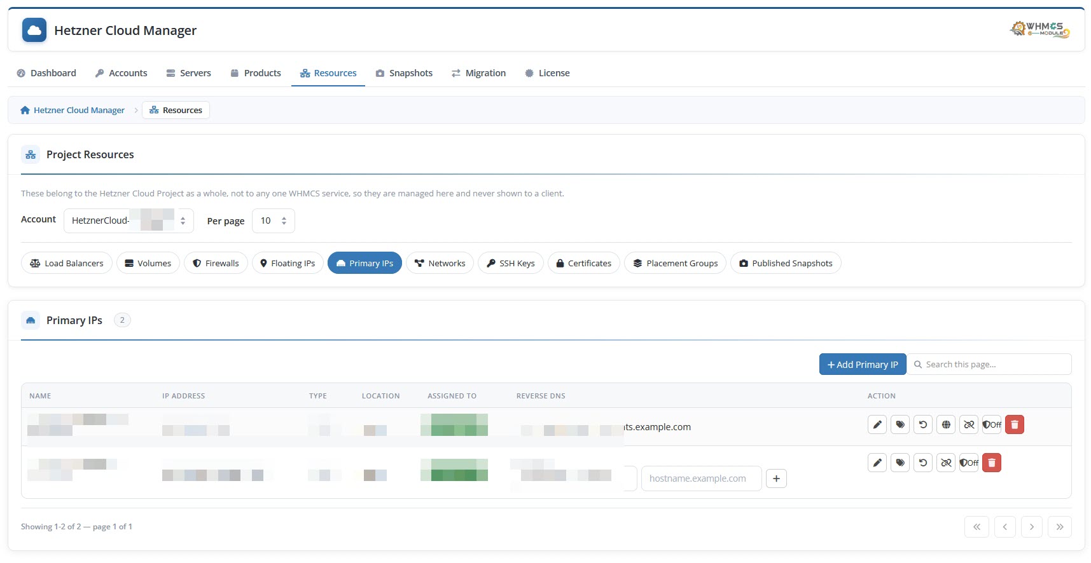Go to the previous page of results

[x=1005, y=527]
